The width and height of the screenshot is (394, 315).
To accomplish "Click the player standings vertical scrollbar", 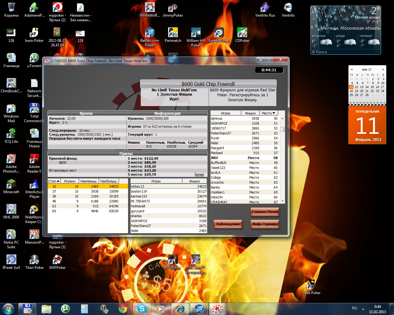I will [282, 160].
